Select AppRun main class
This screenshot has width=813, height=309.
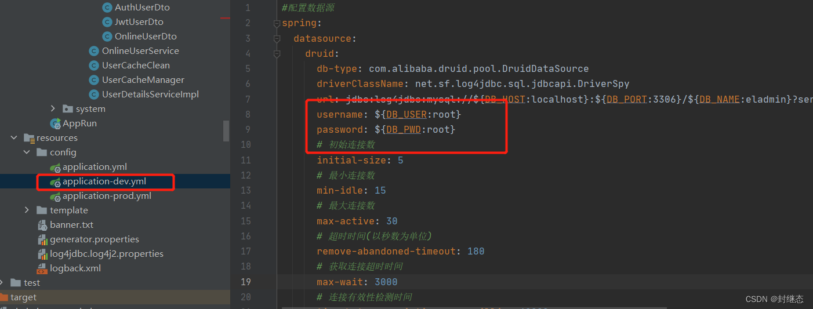[x=80, y=123]
